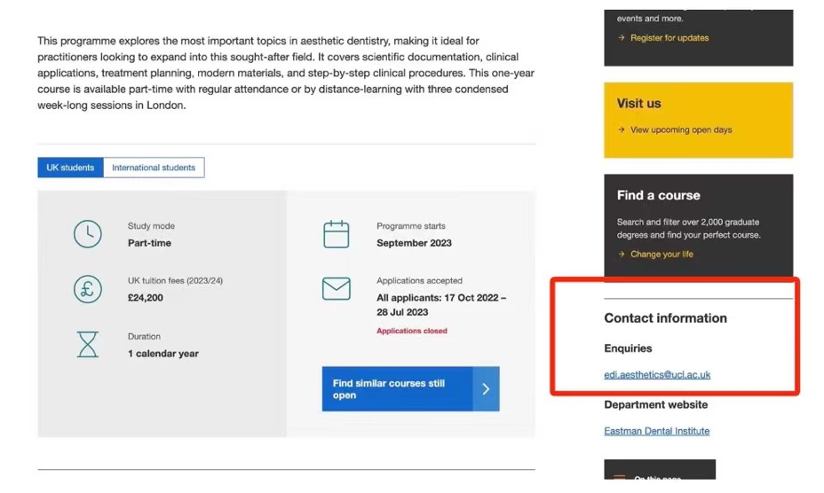Click the chevron arrow on the blue button
The height and width of the screenshot is (493, 824).
coord(486,389)
